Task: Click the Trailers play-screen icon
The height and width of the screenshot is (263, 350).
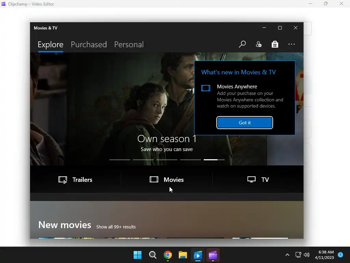Action: pos(63,180)
